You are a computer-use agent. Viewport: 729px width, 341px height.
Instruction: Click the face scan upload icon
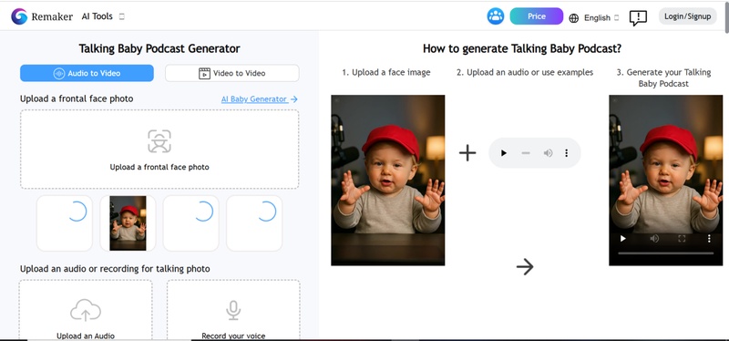coord(159,141)
